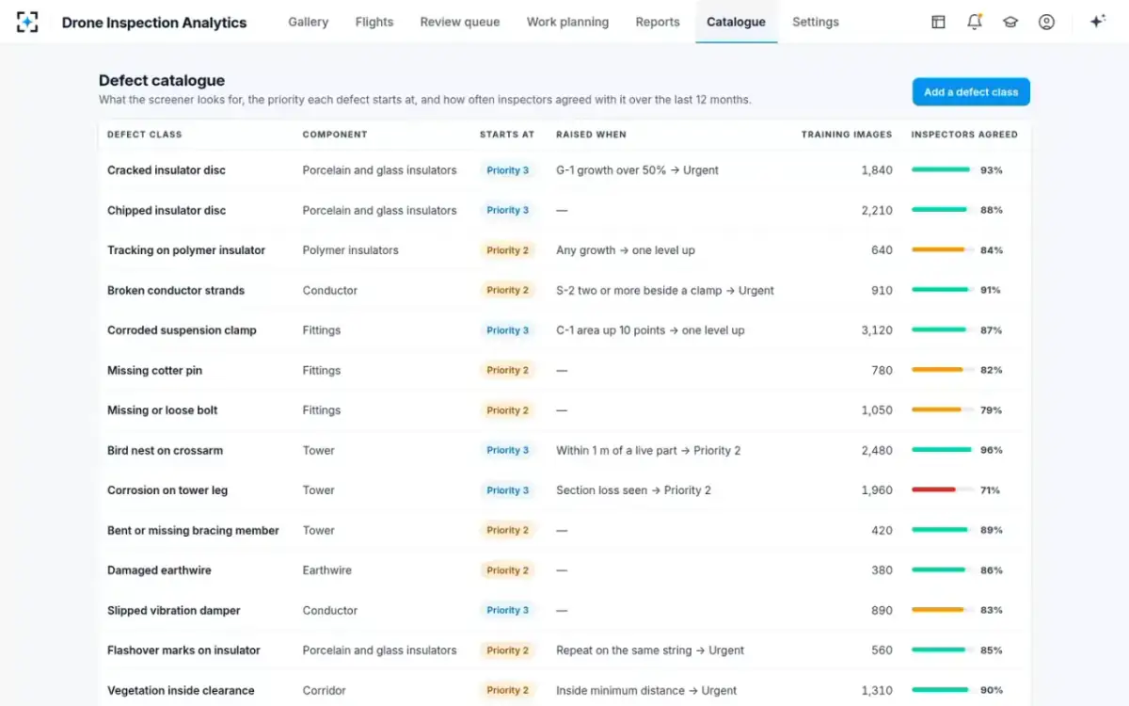Click the Priority 2 badge for Tracking on polymer insulator
This screenshot has height=706, width=1129.
(x=508, y=250)
